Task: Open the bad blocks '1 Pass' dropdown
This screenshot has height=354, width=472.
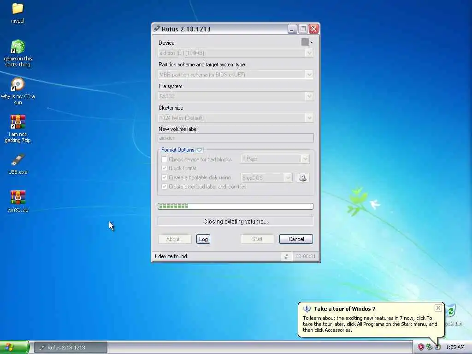Action: pos(275,159)
